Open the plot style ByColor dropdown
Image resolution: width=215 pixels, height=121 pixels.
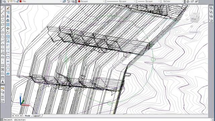pos(182,1)
